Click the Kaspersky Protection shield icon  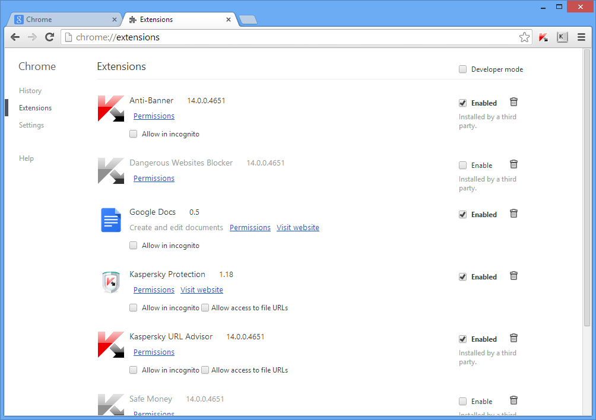click(x=111, y=282)
